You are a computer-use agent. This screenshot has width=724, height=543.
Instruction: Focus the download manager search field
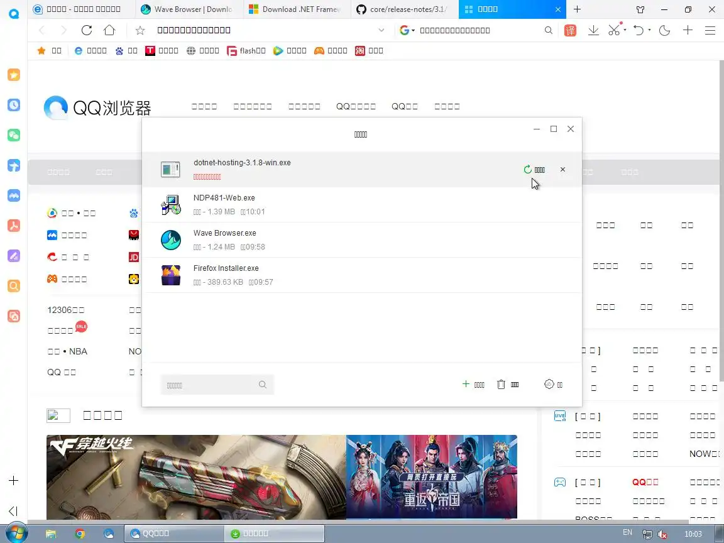[217, 385]
